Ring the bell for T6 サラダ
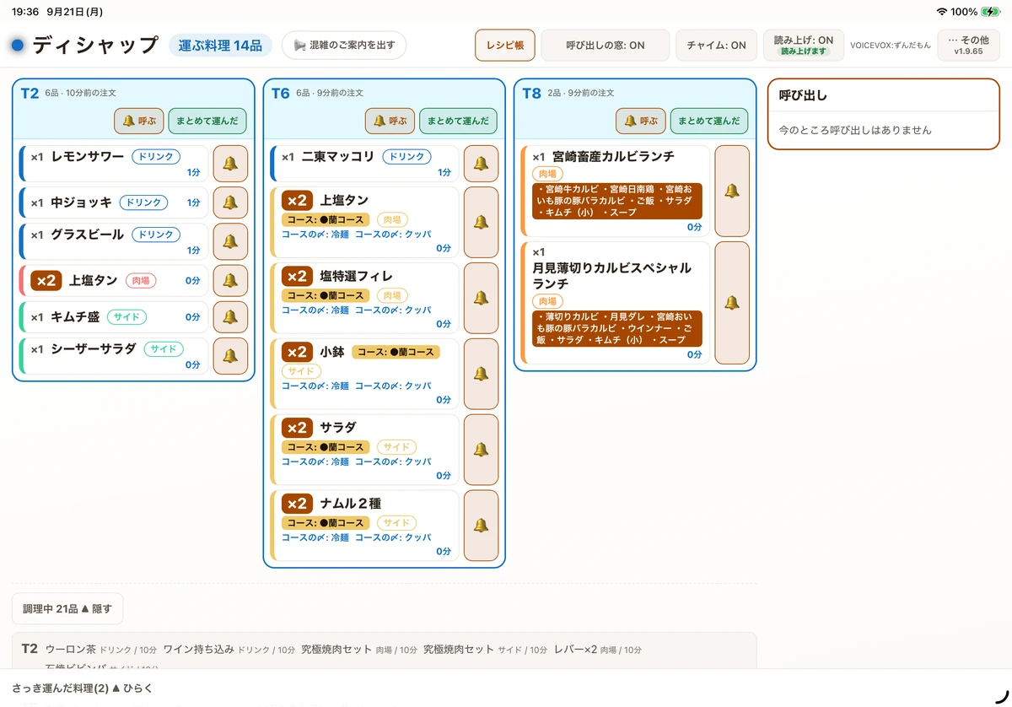 point(481,450)
